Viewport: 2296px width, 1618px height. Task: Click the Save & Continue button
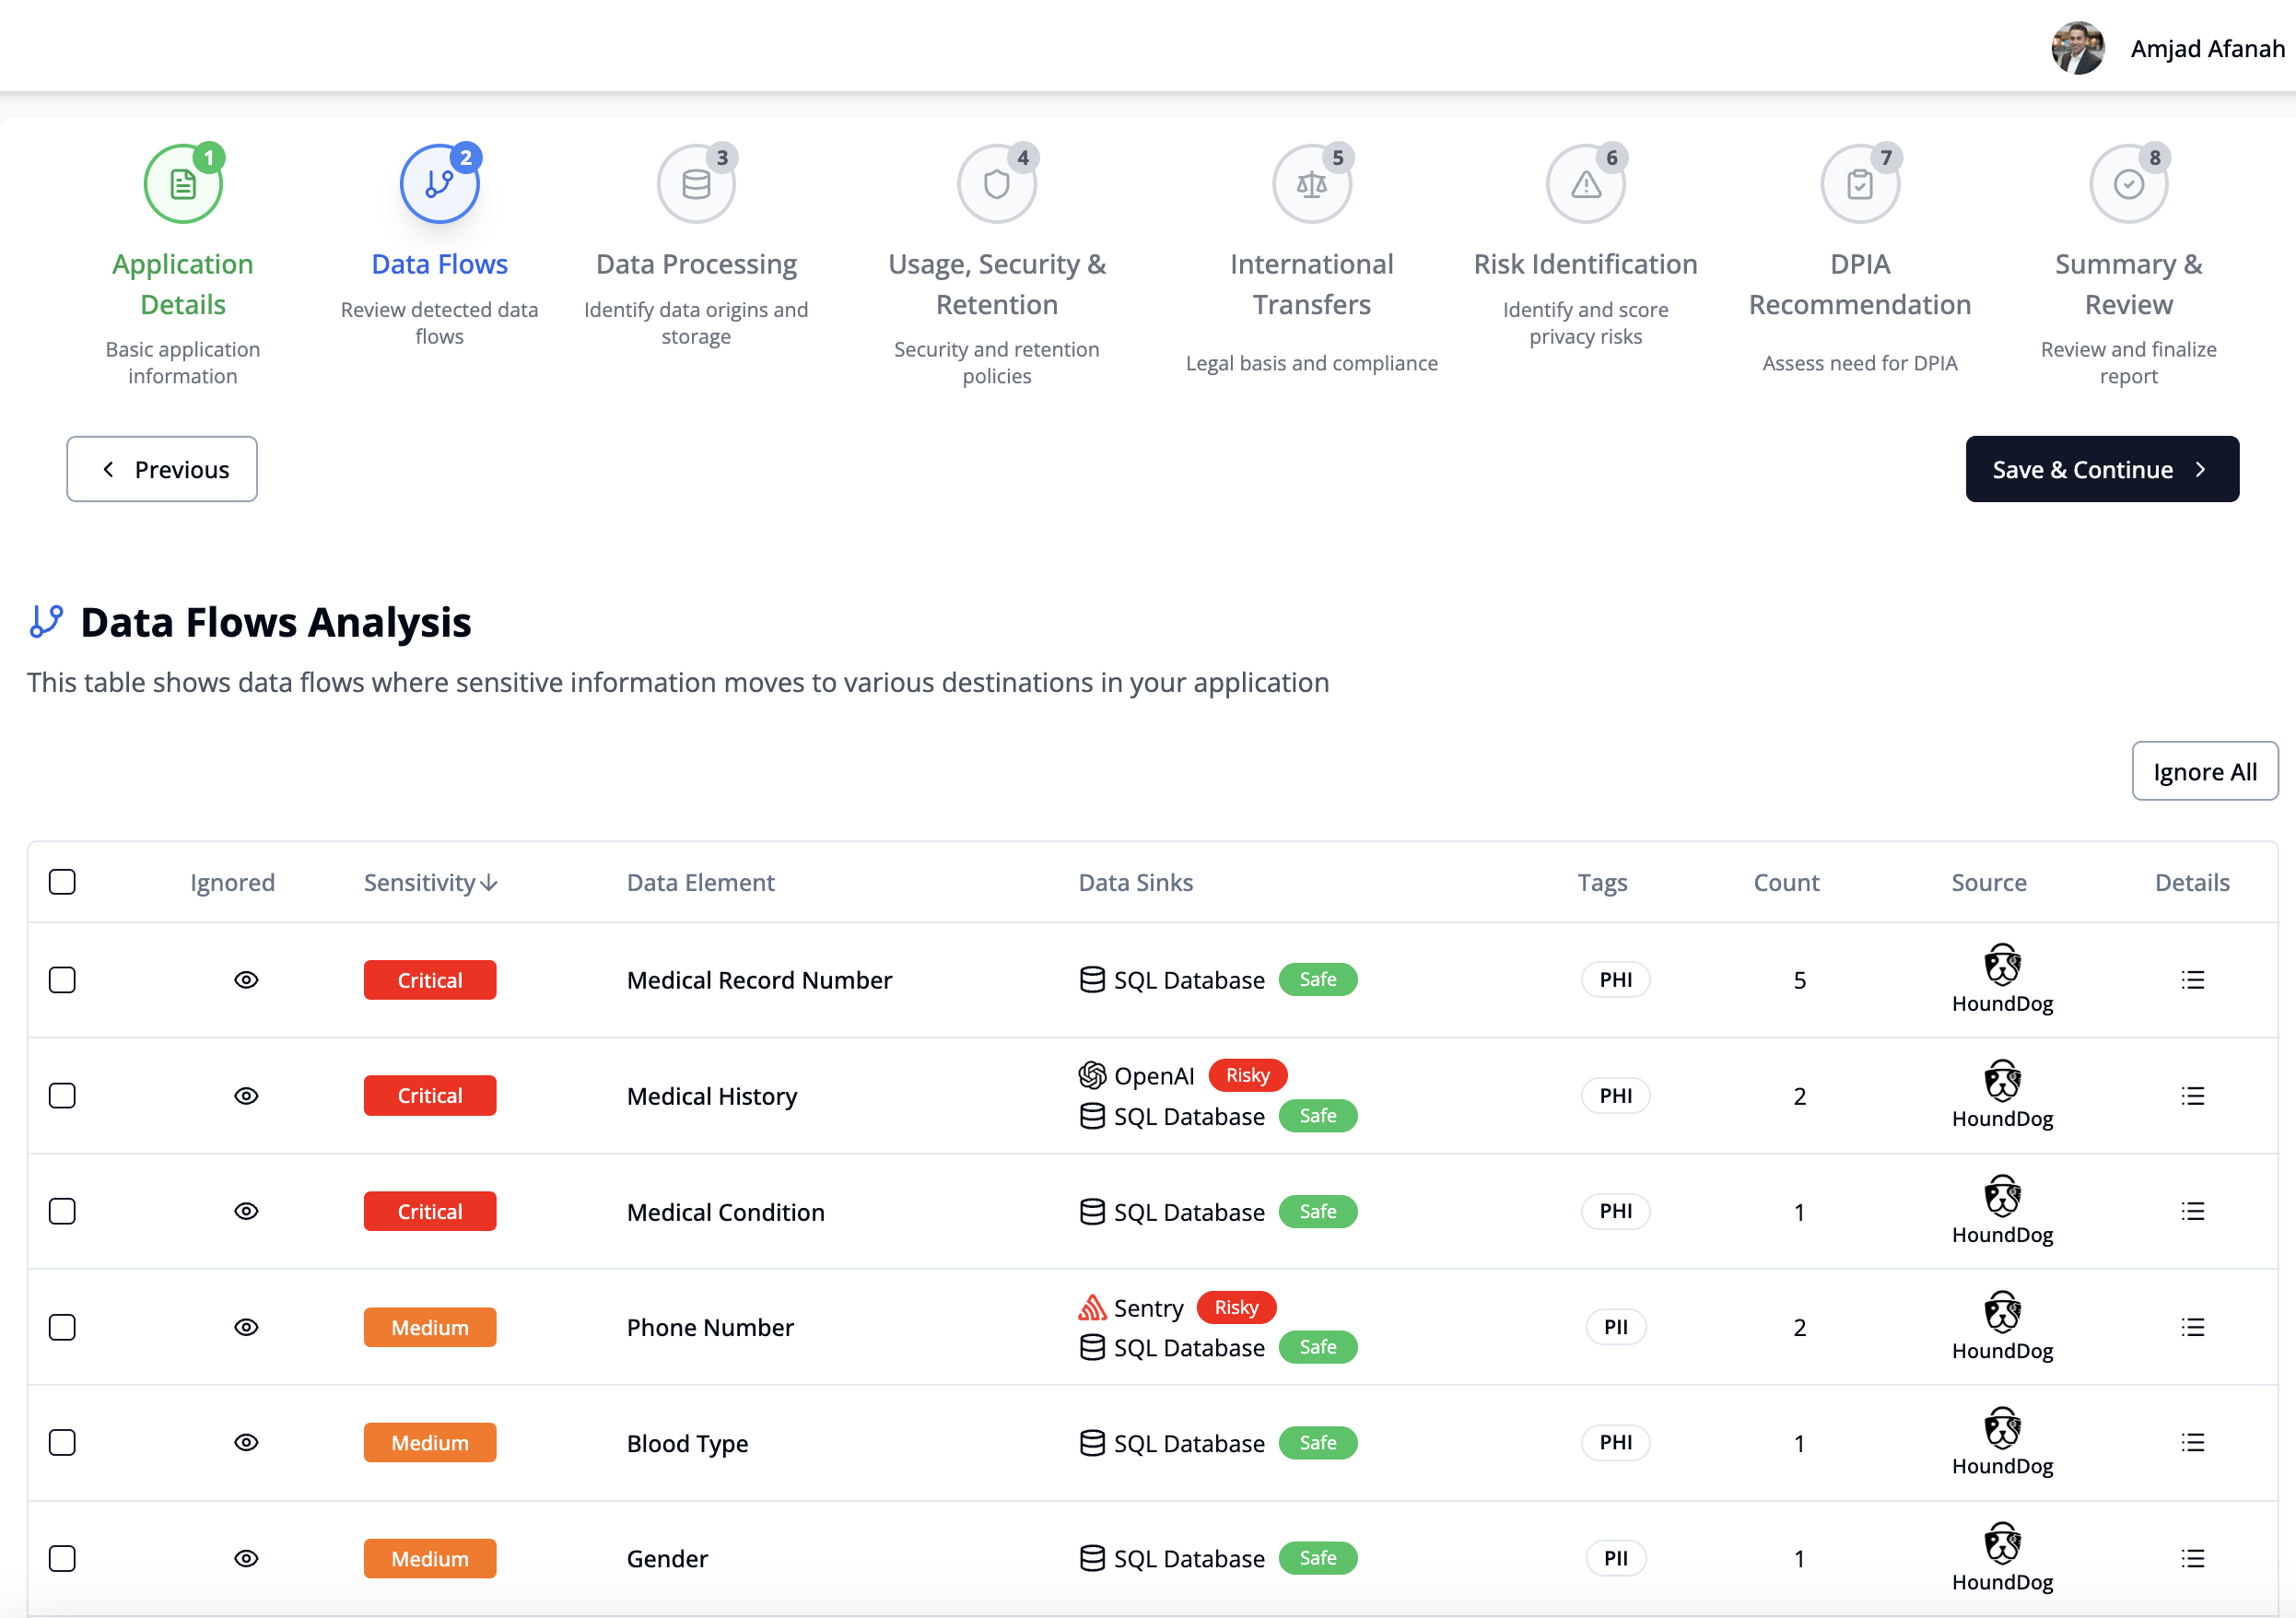coord(2101,469)
